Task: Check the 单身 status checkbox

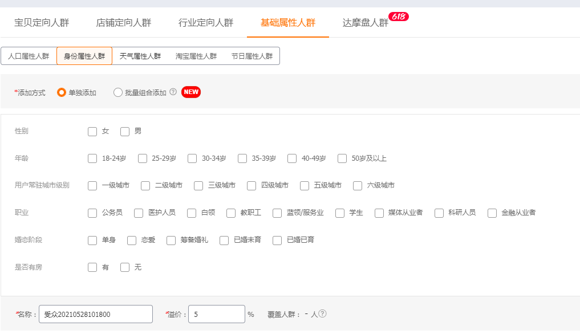Action: click(92, 241)
